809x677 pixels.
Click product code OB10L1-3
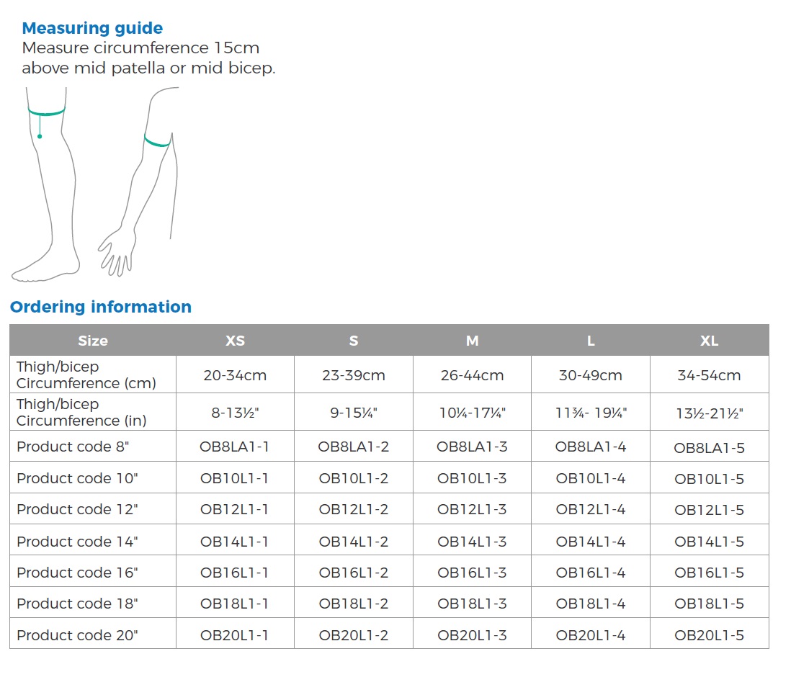(472, 478)
